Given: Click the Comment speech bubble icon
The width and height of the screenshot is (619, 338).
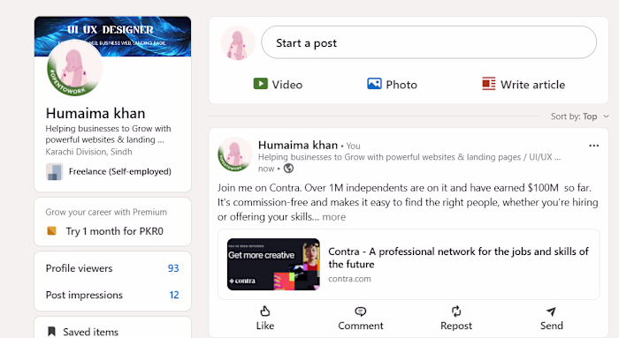Looking at the screenshot, I should pos(360,312).
